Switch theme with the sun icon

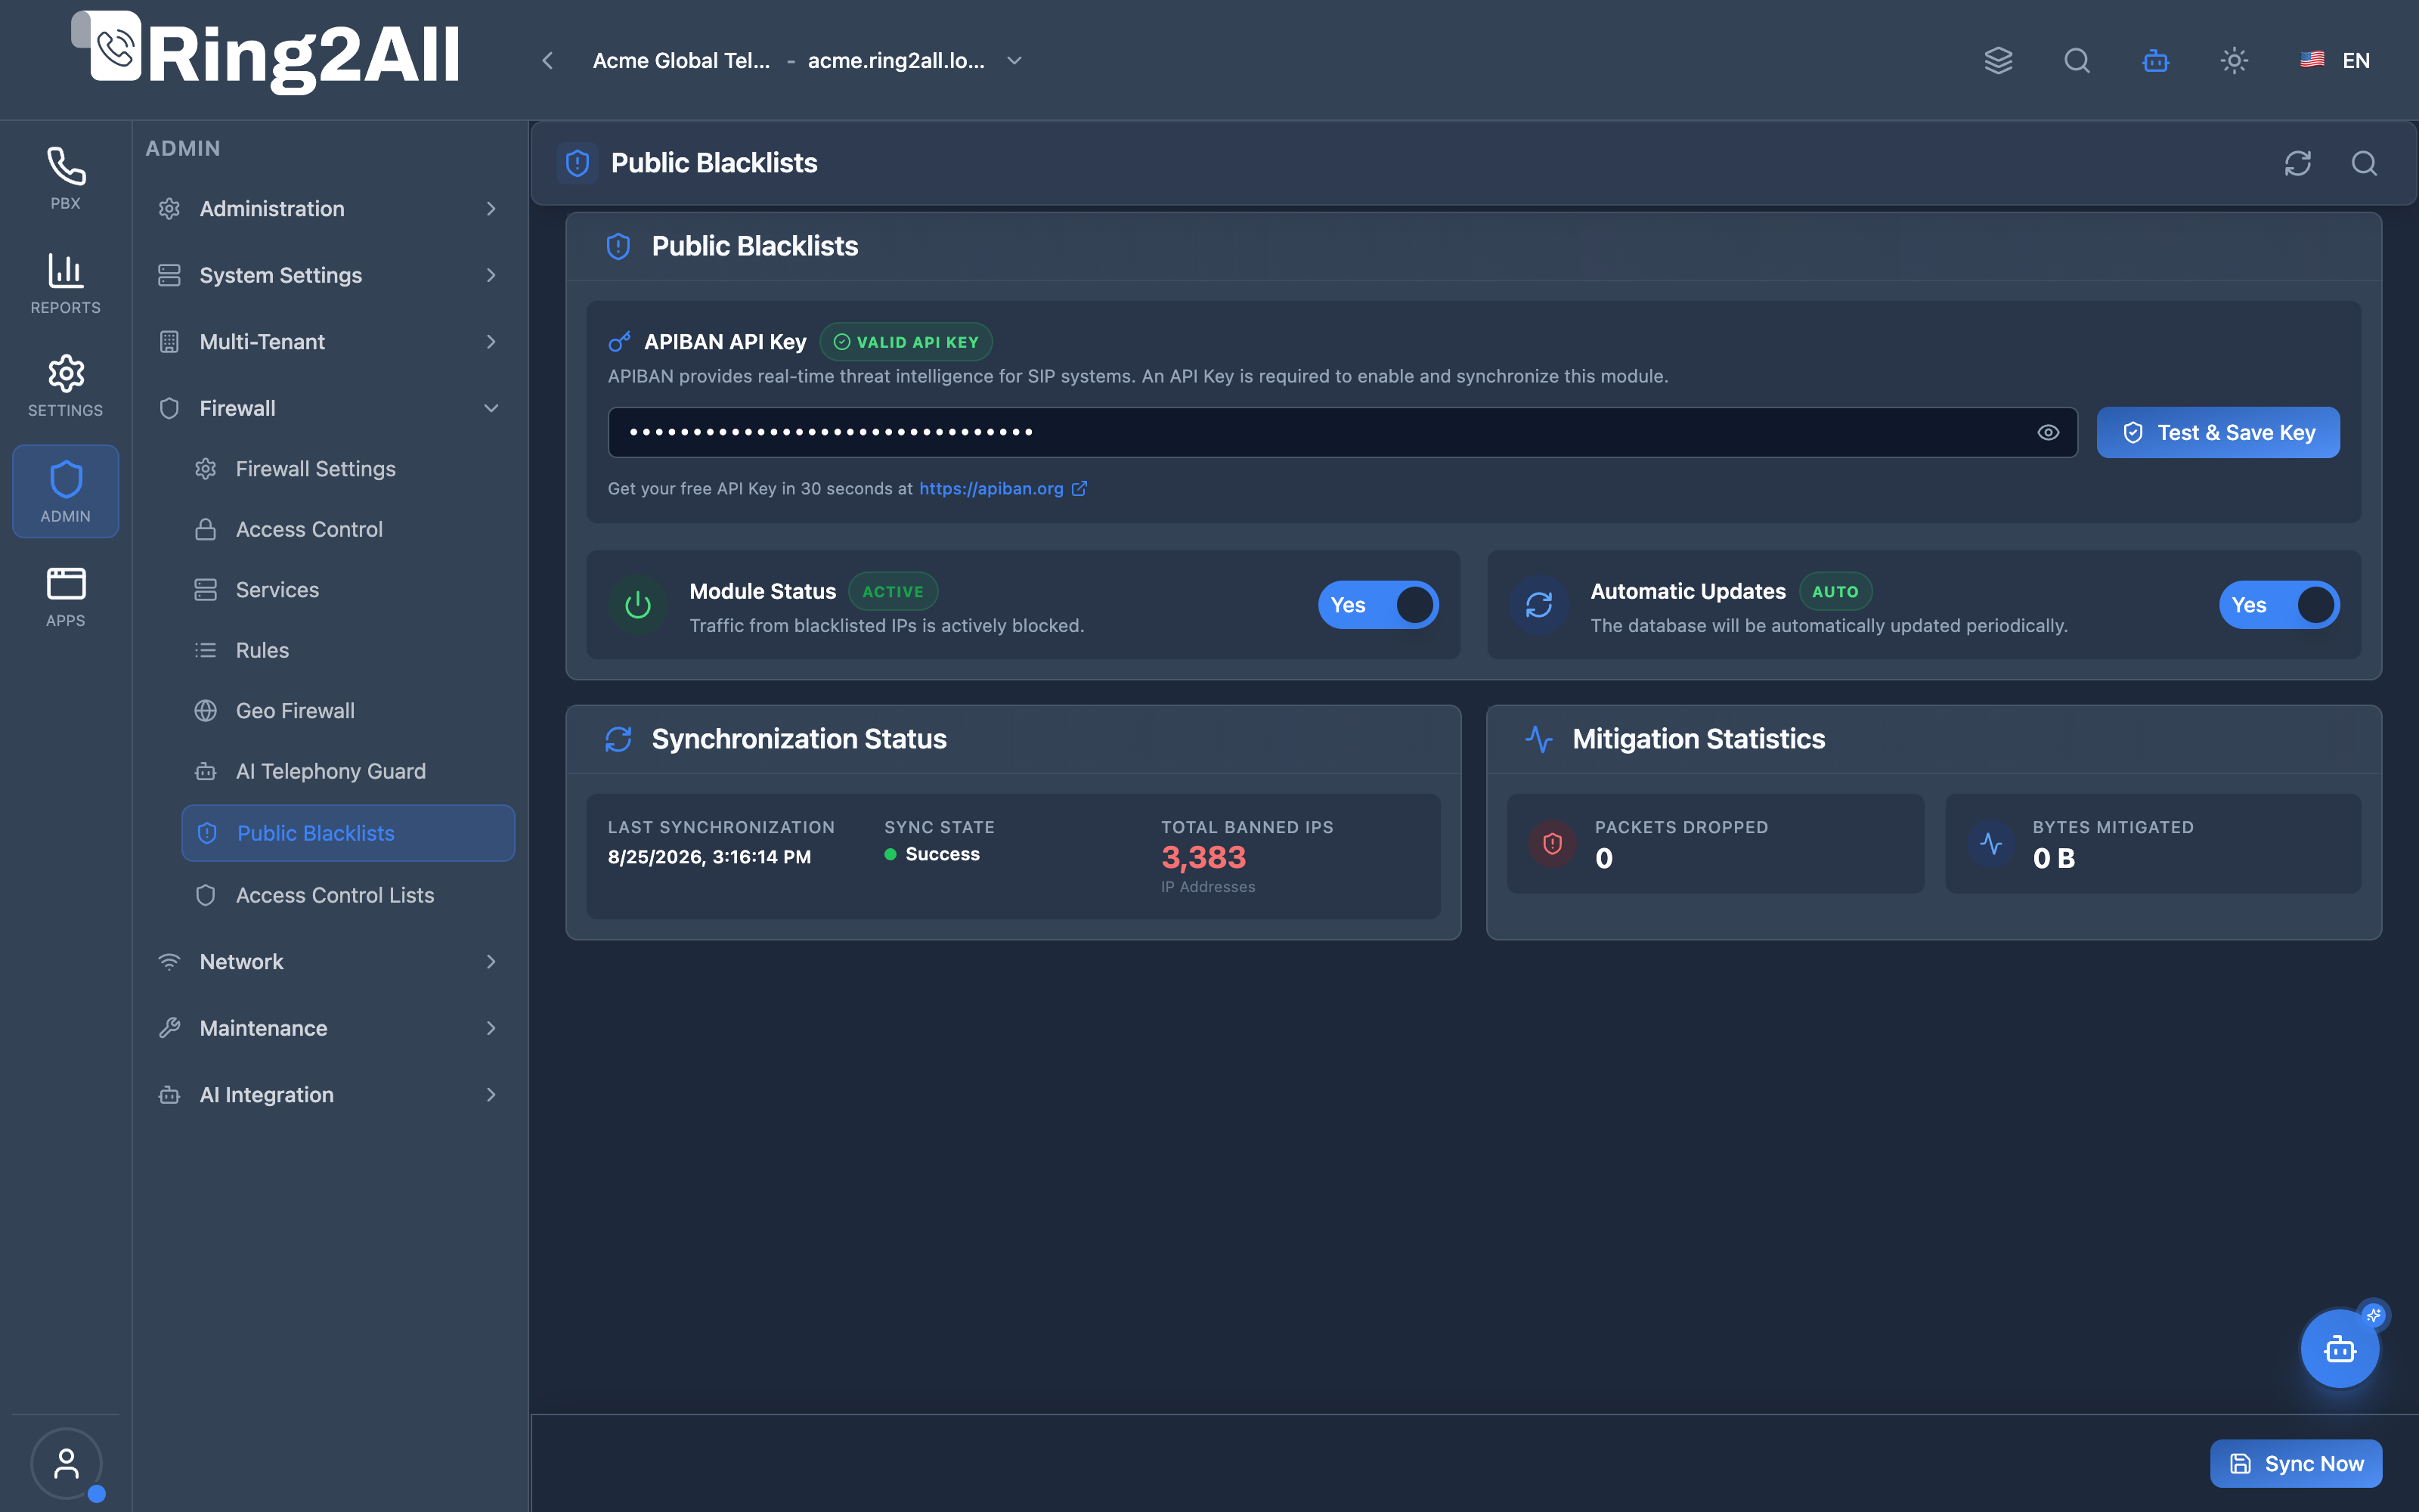click(x=2234, y=60)
